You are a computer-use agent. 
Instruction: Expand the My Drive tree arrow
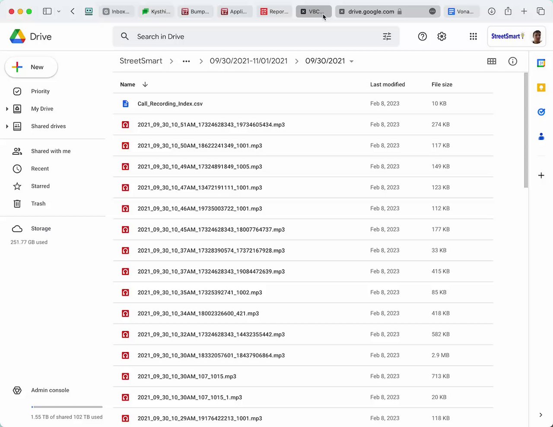click(7, 109)
